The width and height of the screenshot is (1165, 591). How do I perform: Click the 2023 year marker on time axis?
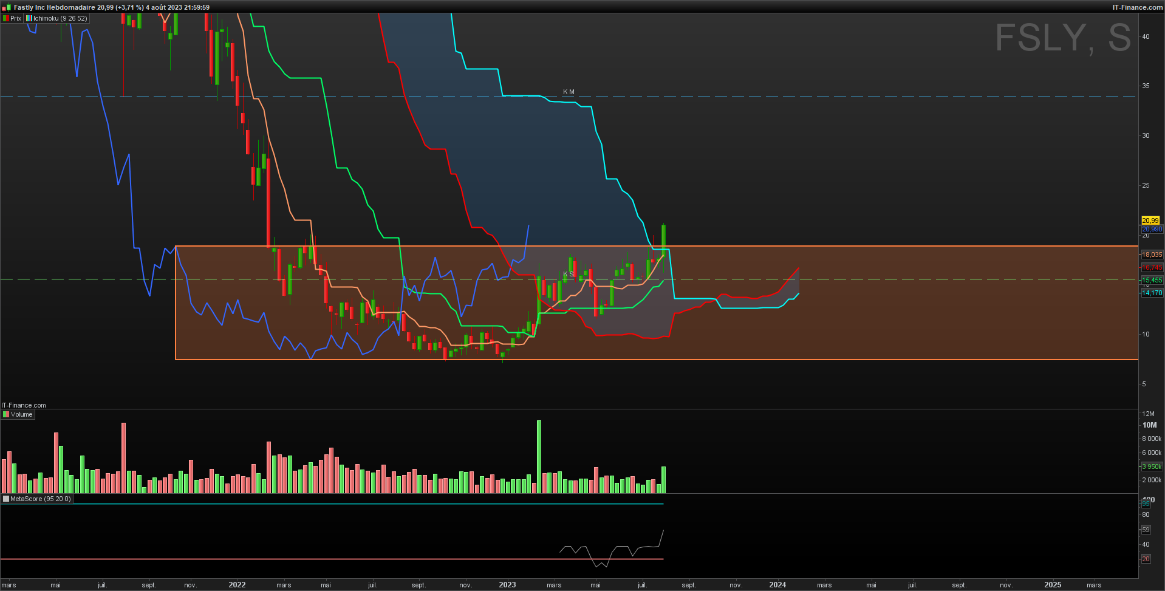point(507,585)
